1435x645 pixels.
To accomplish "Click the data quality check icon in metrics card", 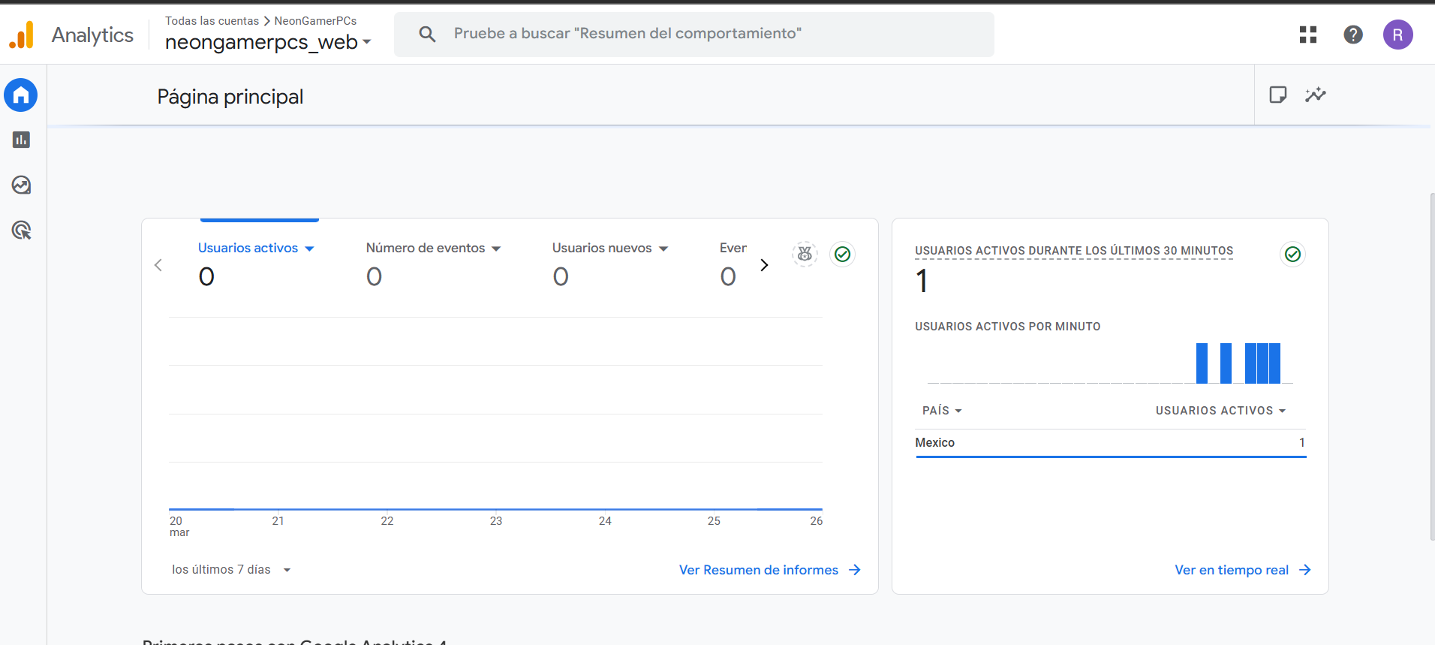I will click(x=843, y=255).
